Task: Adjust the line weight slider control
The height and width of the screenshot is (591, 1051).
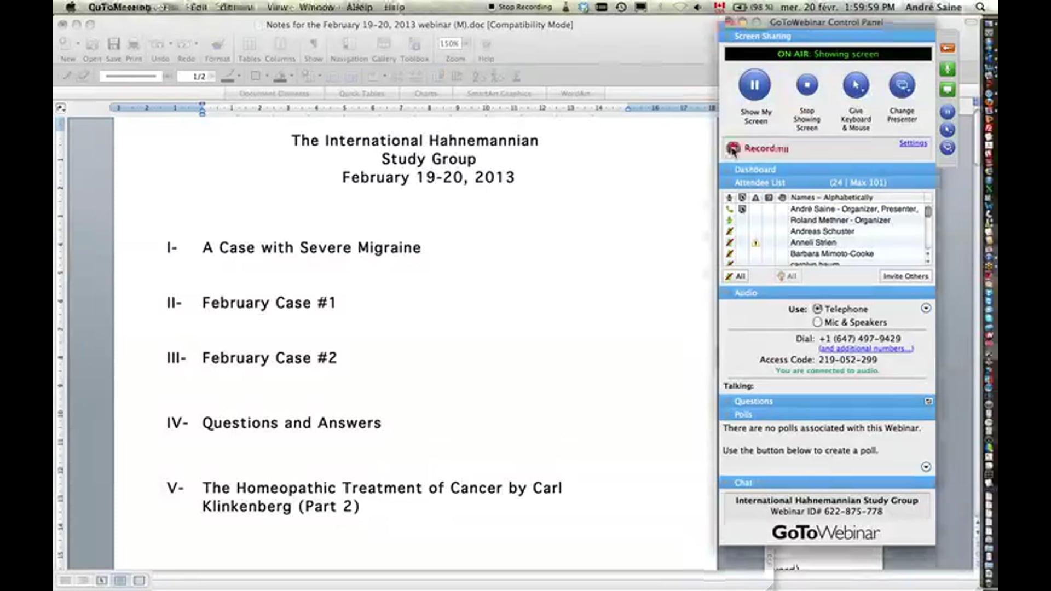Action: 131,76
